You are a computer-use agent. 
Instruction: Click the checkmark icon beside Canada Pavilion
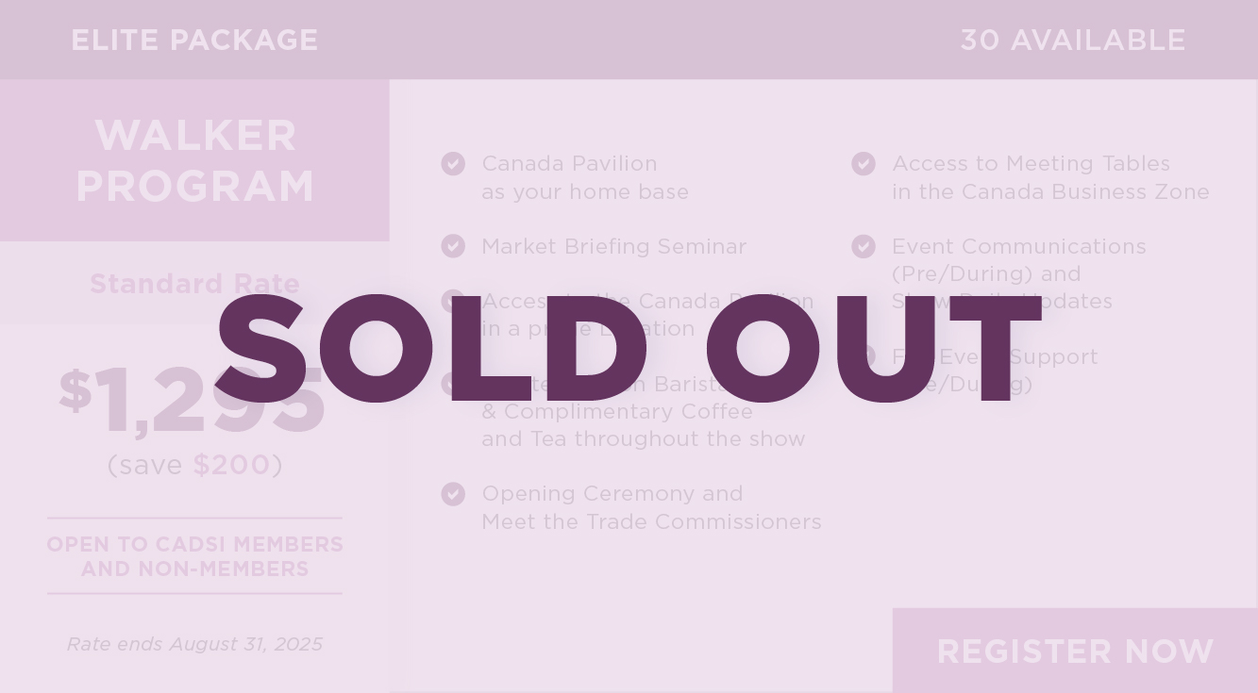tap(453, 164)
